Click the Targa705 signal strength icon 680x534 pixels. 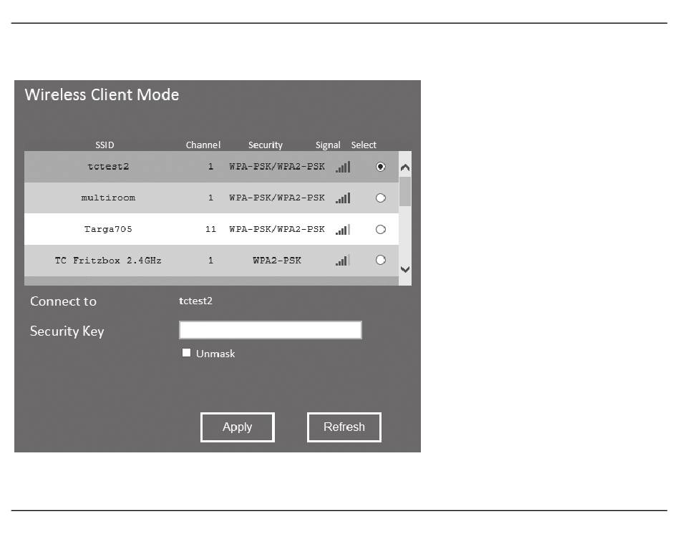(x=343, y=230)
